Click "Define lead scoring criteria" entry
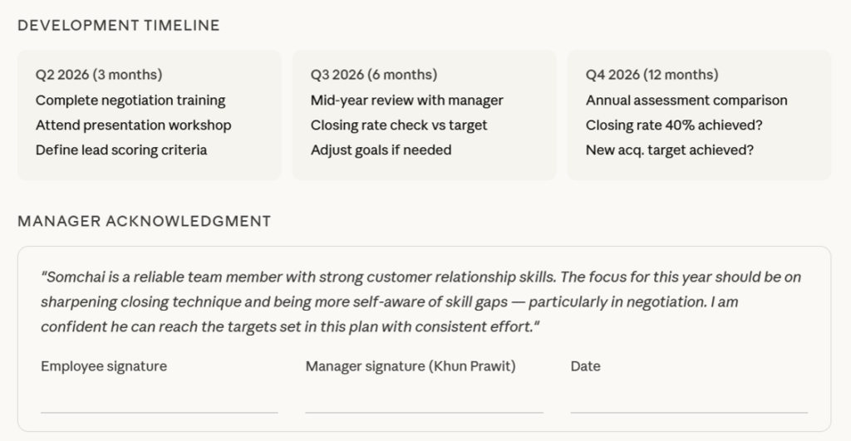The width and height of the screenshot is (851, 441). 121,150
